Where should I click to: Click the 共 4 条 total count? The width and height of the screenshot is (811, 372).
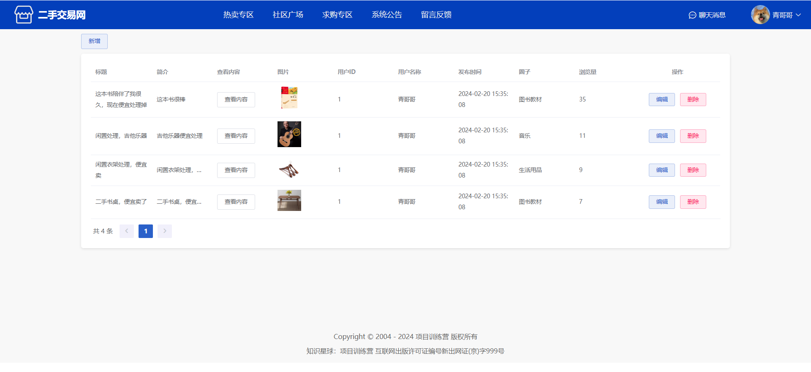[x=103, y=231]
